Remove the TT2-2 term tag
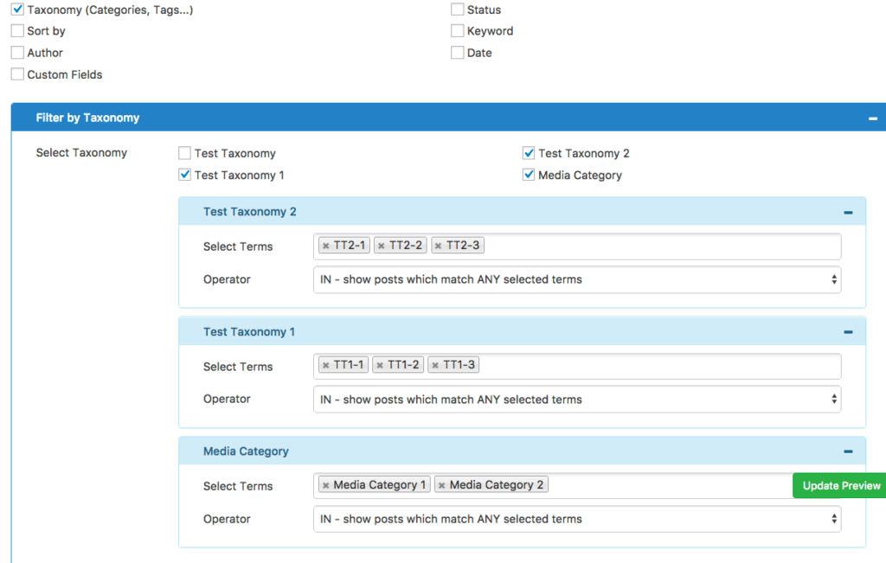886x563 pixels. pos(382,246)
